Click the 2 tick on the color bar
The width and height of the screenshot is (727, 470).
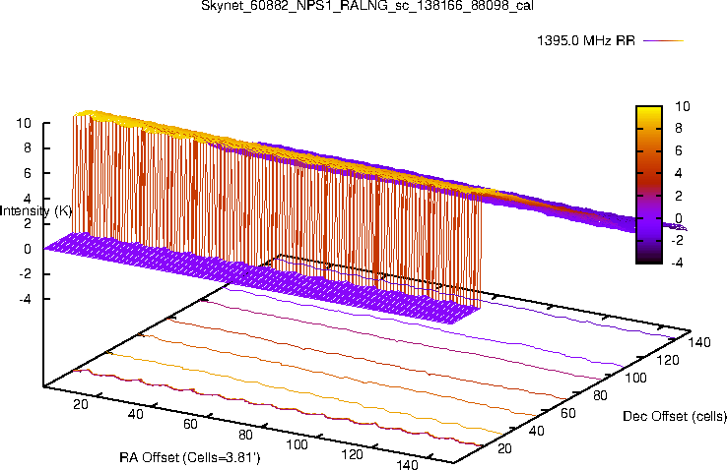[x=679, y=196]
